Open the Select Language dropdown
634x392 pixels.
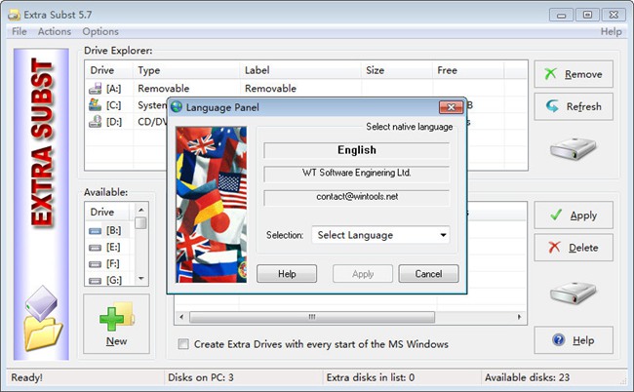[381, 235]
